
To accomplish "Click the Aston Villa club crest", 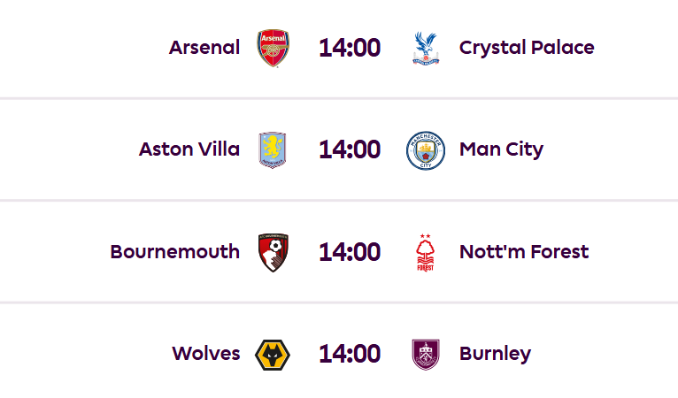I will (273, 149).
